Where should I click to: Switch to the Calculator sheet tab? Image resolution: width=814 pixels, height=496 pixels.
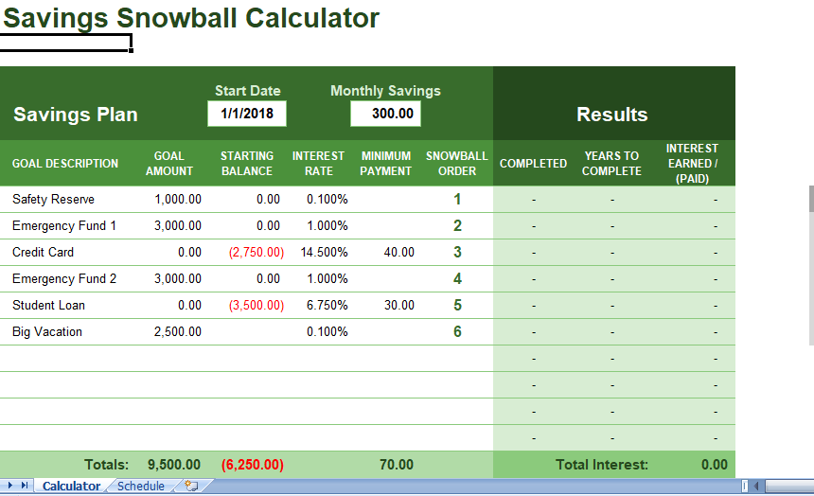coord(71,487)
